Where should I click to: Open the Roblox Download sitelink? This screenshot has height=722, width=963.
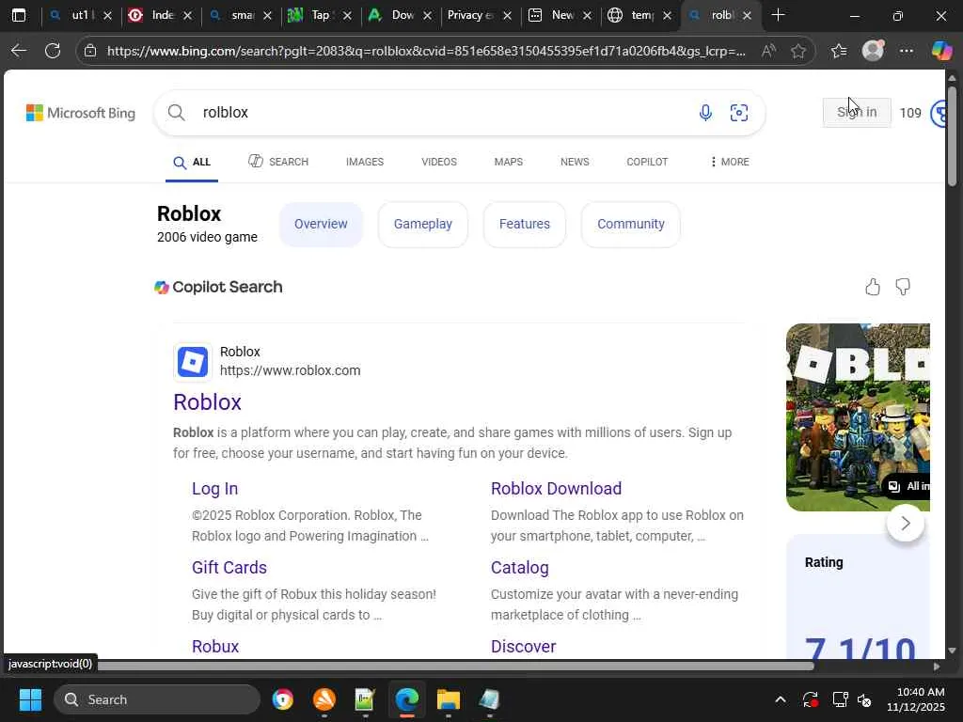point(557,489)
